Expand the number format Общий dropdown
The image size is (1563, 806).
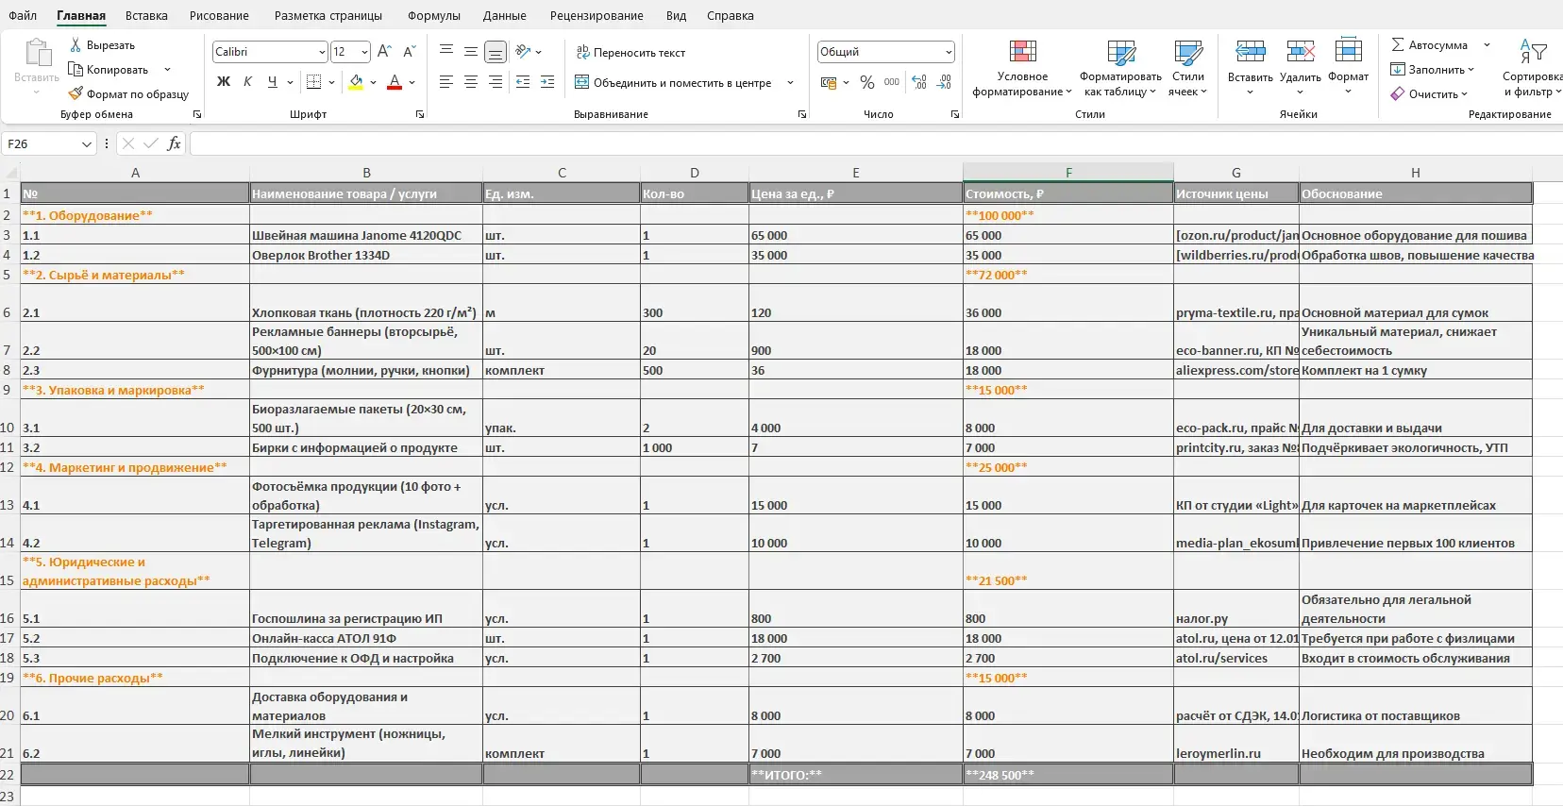point(948,52)
